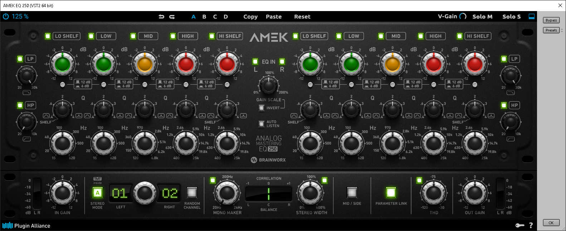This screenshot has height=231, width=566.
Task: Toggle the TMT Stereo Mode A button
Action: click(97, 193)
